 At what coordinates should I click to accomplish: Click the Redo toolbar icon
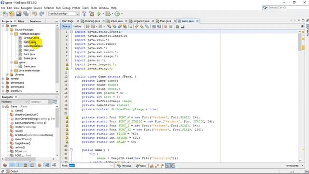pos(42,14)
